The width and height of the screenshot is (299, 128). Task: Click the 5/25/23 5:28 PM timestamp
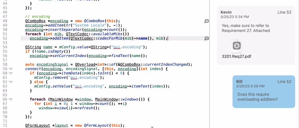250,86
